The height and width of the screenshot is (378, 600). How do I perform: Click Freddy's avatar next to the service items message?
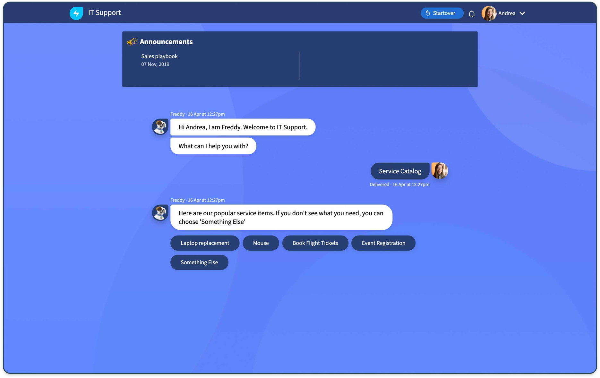click(x=160, y=213)
